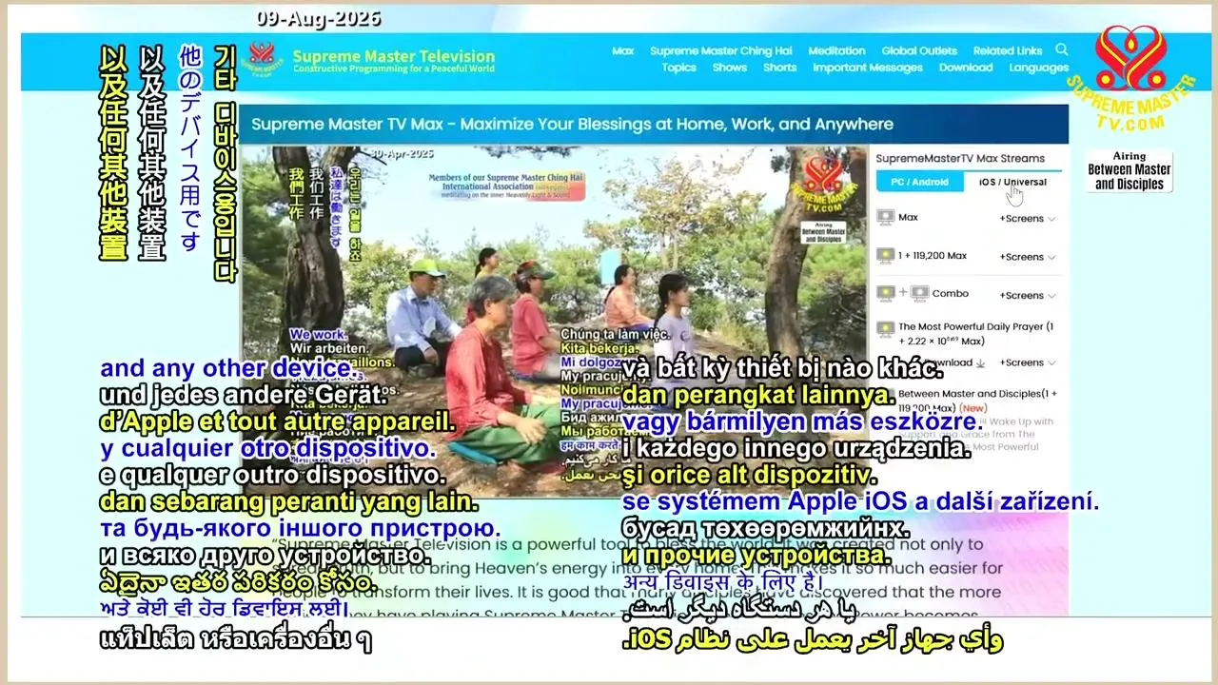Open the Meditation menu item
The image size is (1218, 685).
pos(836,51)
